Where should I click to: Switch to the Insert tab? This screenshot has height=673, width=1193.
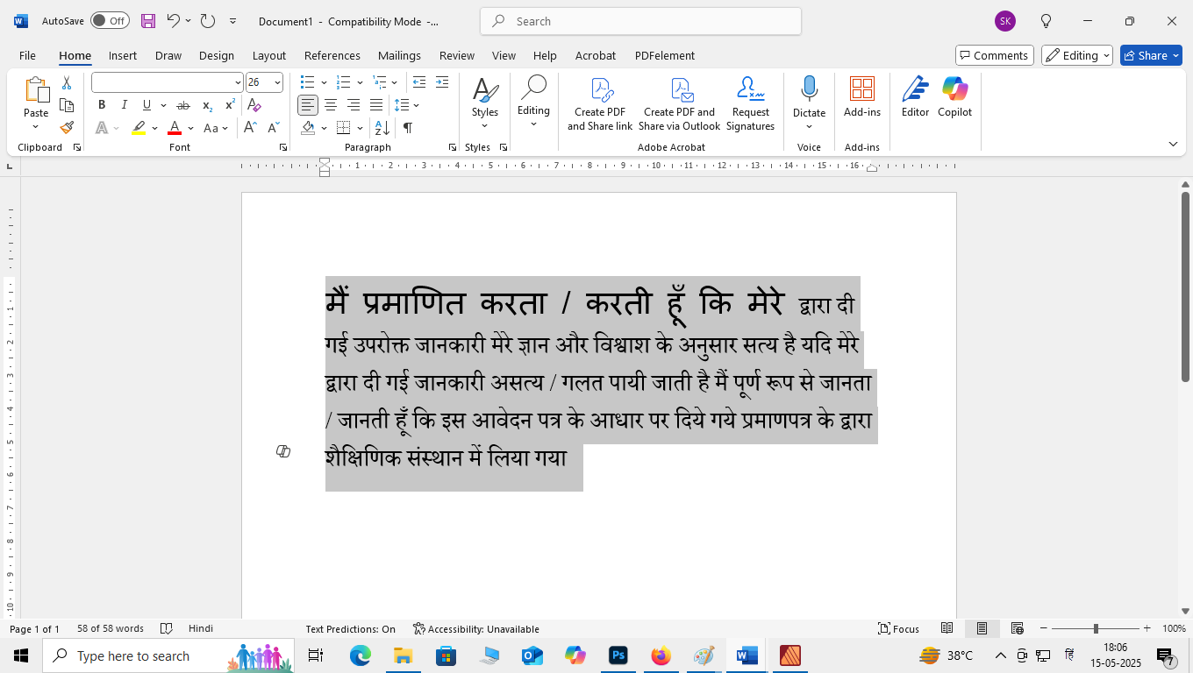point(123,55)
